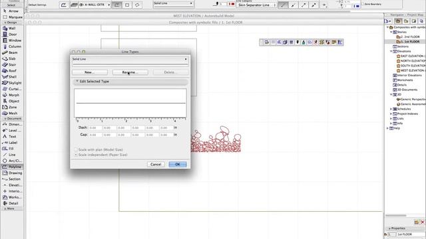Activate the Morph tool
This screenshot has width=426, height=239.
click(x=12, y=95)
